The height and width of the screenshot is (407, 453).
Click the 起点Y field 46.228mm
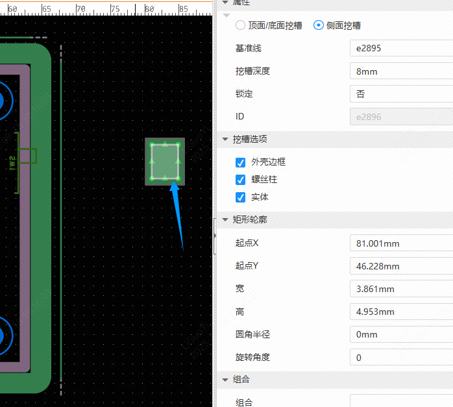400,266
